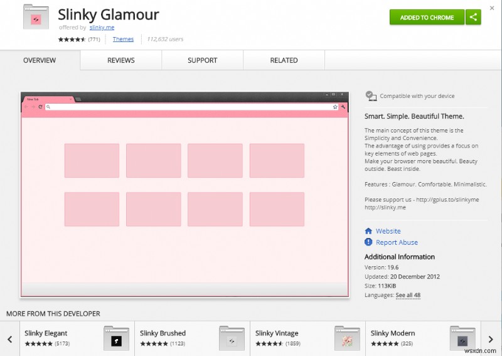This screenshot has width=502, height=356.
Task: Click the Size: 113KiB text
Action: point(380,286)
